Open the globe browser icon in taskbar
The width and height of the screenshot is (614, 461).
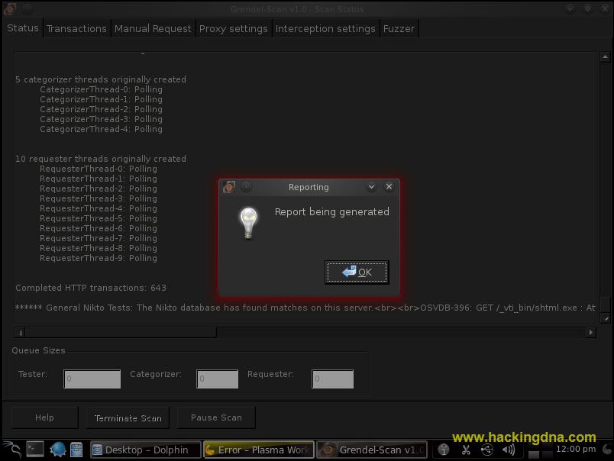(x=57, y=450)
